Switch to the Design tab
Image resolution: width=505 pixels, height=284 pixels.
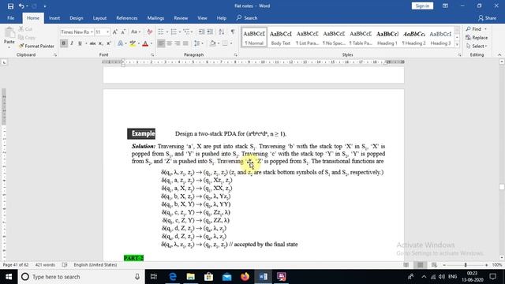click(x=77, y=18)
